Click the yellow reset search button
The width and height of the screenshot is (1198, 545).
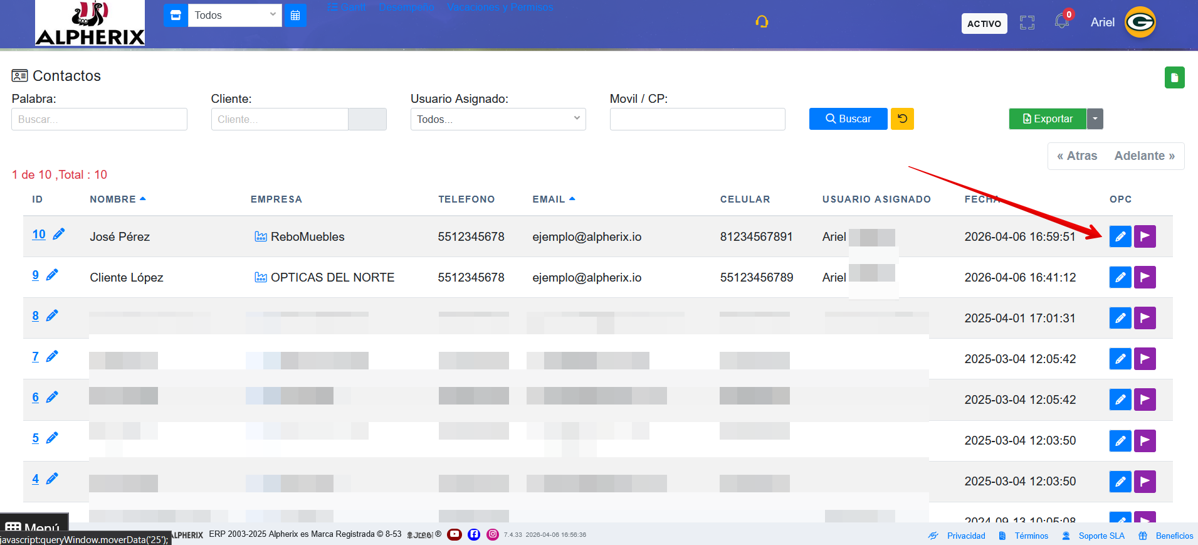click(902, 119)
